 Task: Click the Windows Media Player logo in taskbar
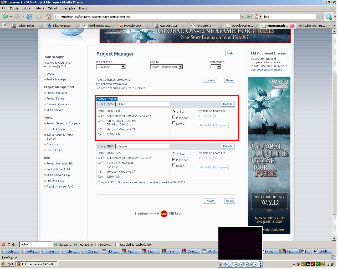(x=221, y=264)
